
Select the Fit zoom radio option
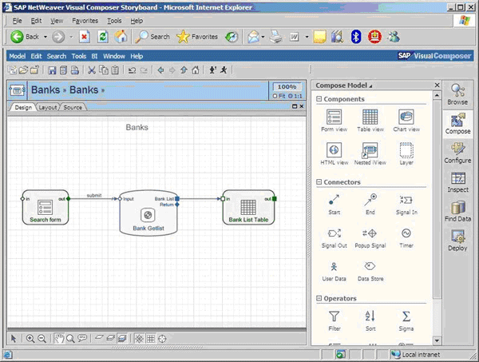tap(279, 96)
